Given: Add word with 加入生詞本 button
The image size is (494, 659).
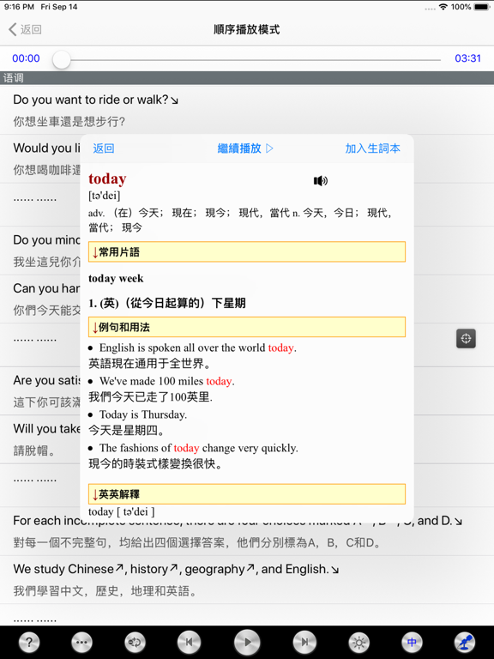Looking at the screenshot, I should 372,148.
